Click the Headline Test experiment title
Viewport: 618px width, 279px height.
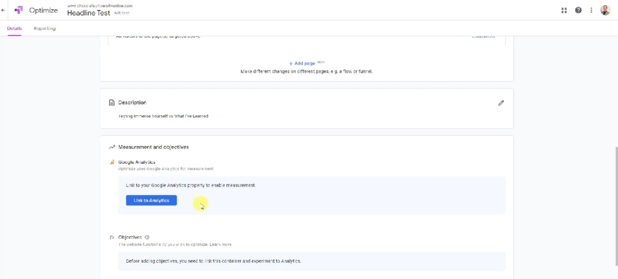89,13
